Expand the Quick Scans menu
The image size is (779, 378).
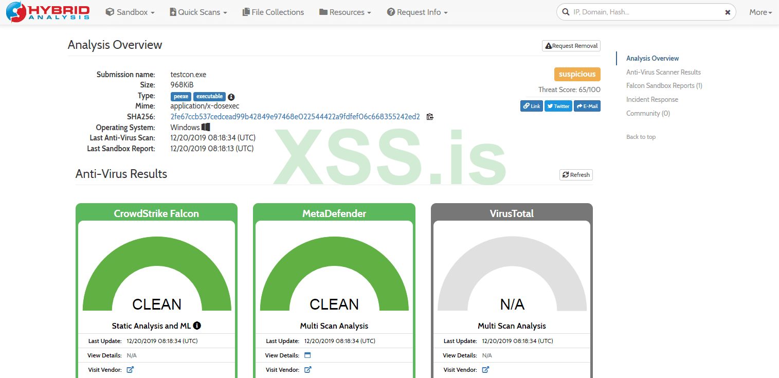pos(198,12)
